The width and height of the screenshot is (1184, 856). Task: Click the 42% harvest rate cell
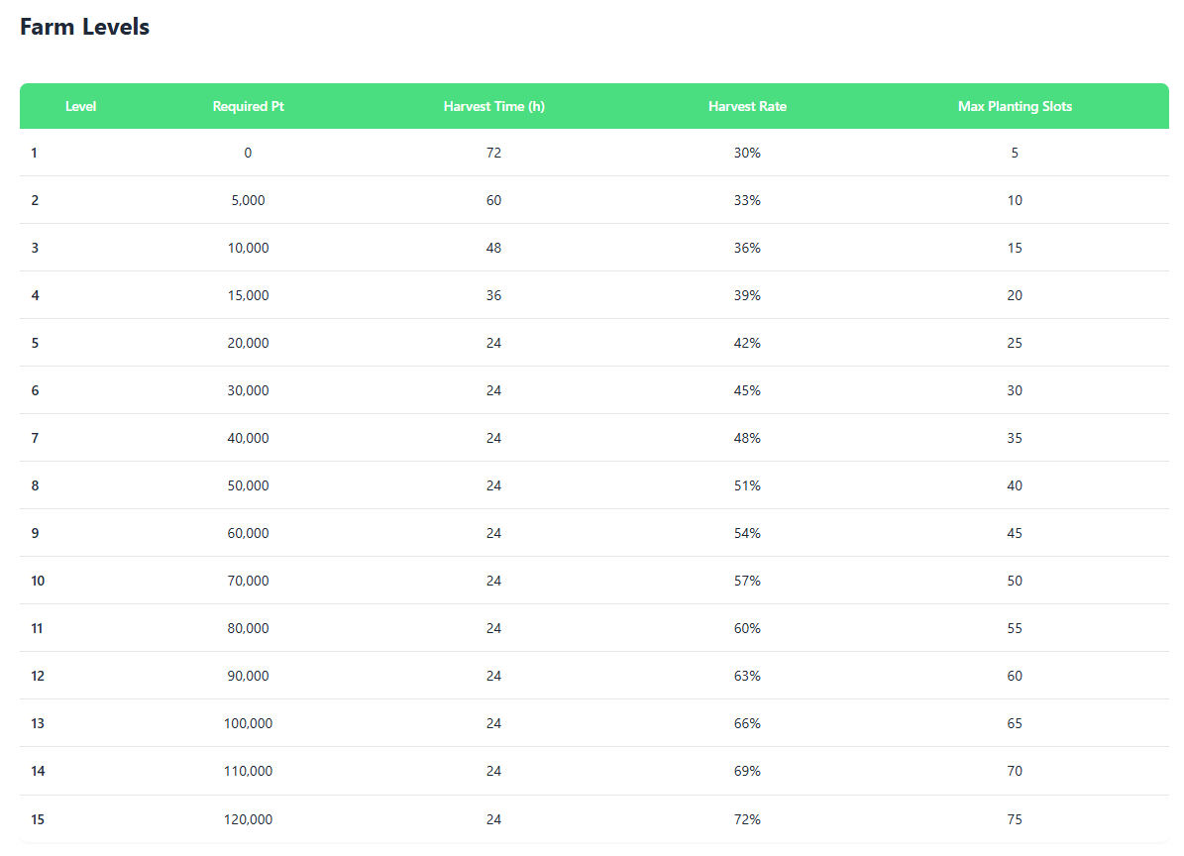coord(747,343)
